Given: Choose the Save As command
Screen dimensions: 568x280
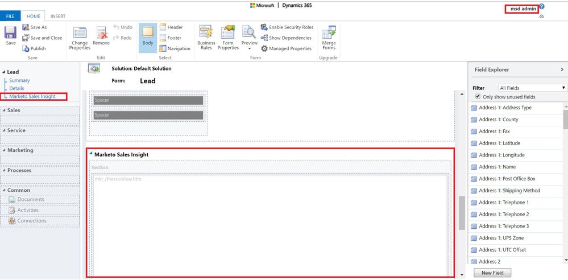Looking at the screenshot, I should 35,27.
